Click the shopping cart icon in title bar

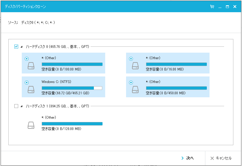point(212,7)
